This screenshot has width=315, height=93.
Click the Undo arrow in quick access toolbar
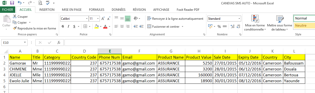pos(20,3)
